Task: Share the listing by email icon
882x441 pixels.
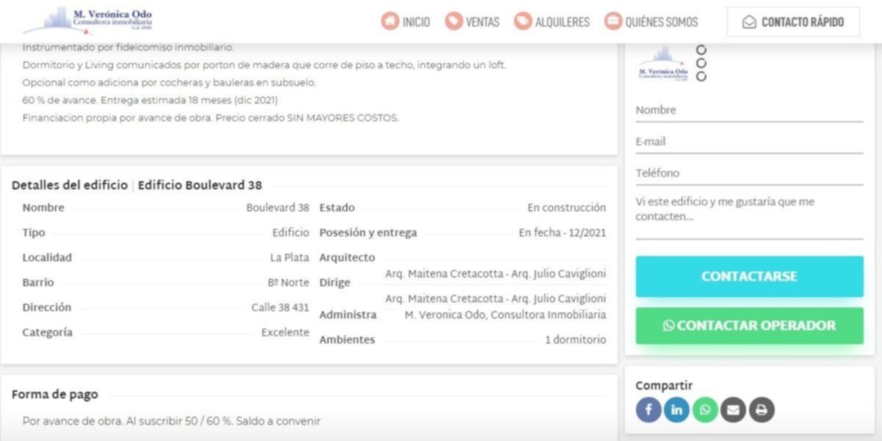Action: click(733, 409)
